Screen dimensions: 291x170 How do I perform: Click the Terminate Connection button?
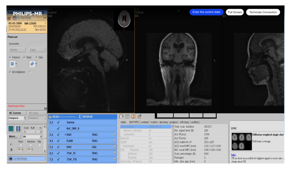pyautogui.click(x=263, y=12)
